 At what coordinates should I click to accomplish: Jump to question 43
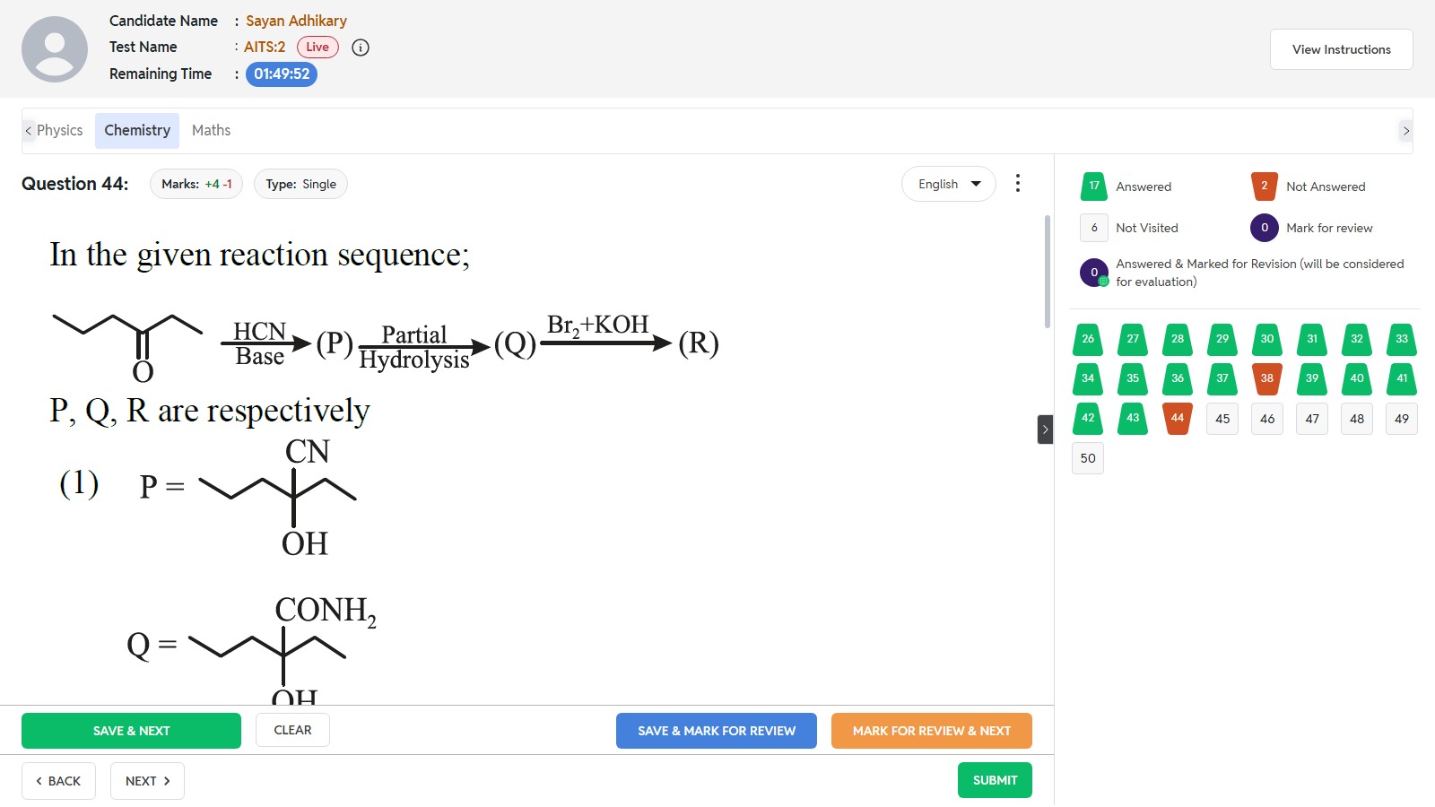1133,418
